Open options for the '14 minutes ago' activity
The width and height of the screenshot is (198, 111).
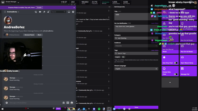pyautogui.click(x=109, y=49)
